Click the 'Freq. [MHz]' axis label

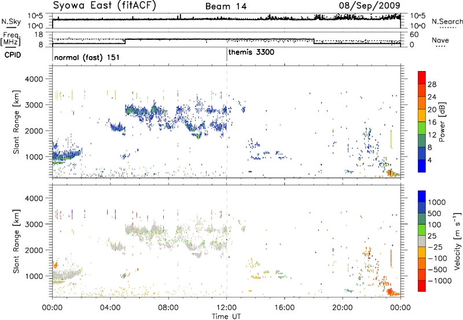click(10, 39)
